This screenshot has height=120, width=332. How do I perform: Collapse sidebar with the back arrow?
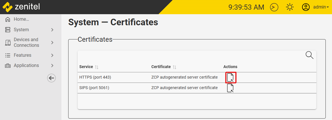click(51, 78)
